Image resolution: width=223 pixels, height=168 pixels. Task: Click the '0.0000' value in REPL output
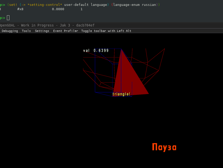click(x=58, y=9)
